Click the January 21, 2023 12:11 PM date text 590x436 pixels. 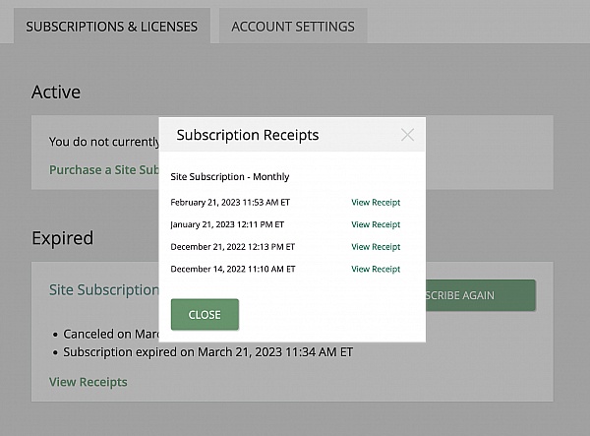[230, 224]
